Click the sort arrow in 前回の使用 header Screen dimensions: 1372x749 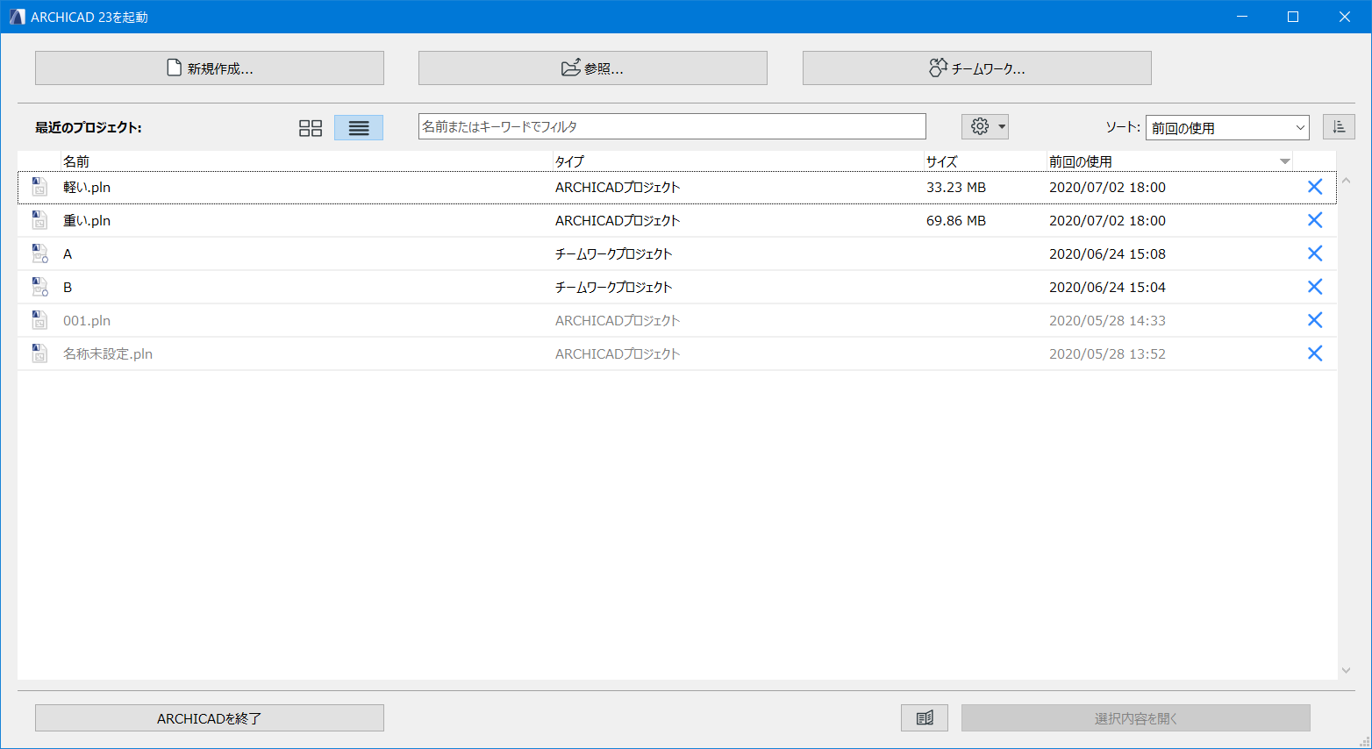(x=1285, y=161)
